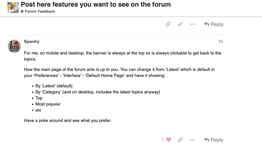Open the topic title 'Post here features'

(x=96, y=5)
